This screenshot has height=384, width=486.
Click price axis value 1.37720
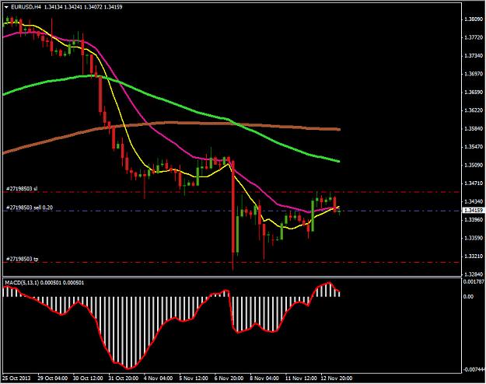(474, 37)
